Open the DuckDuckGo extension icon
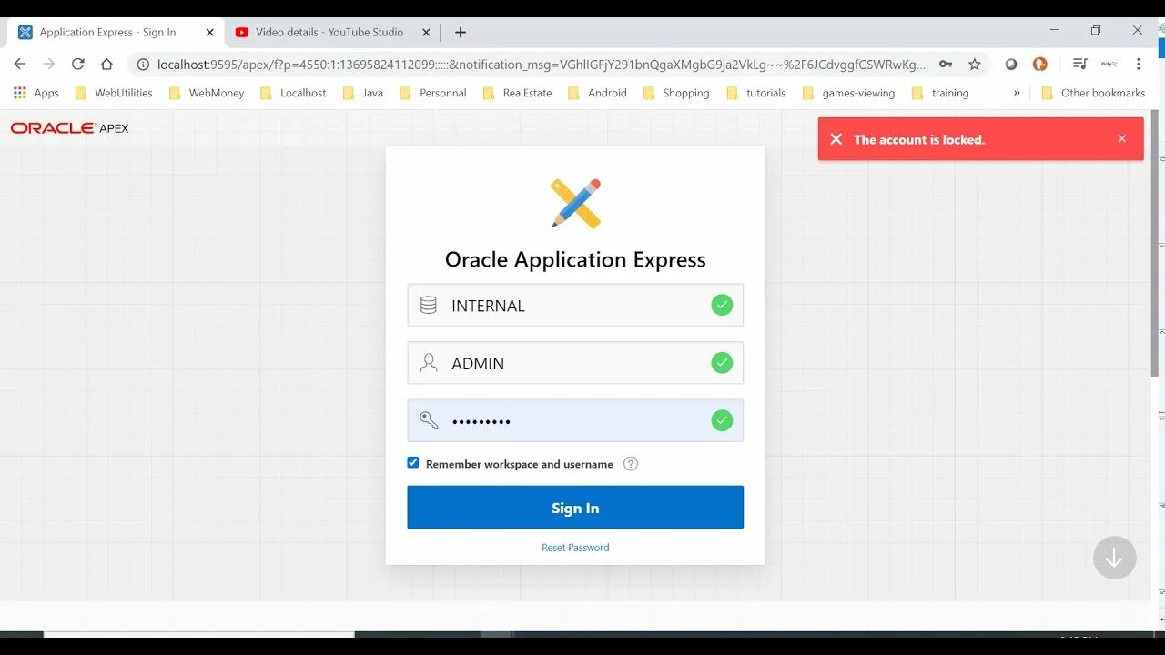Screen dimensions: 1165x655 pyautogui.click(x=1039, y=64)
